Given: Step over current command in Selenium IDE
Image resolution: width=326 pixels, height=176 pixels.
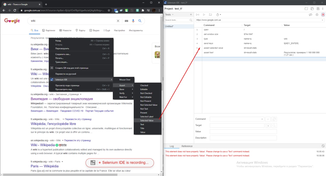Looking at the screenshot, I should (210, 15).
